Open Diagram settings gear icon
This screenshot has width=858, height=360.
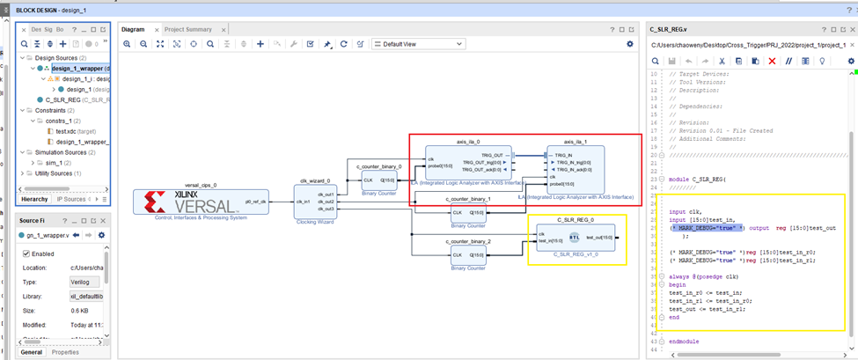click(x=629, y=44)
